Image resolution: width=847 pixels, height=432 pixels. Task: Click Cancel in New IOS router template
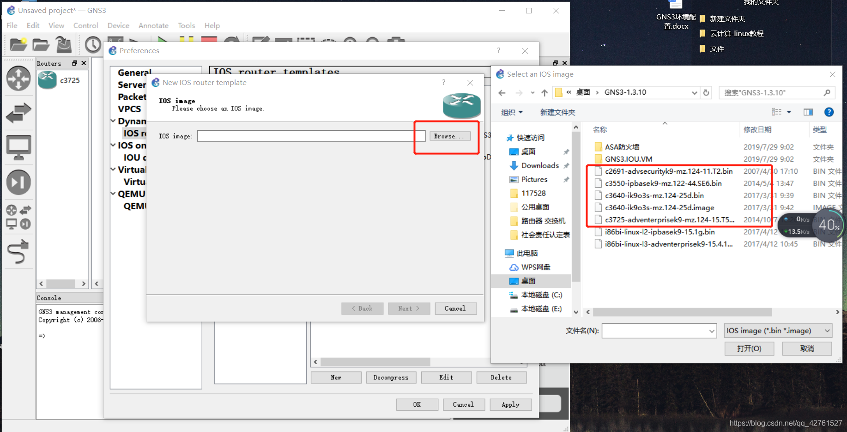click(x=455, y=309)
